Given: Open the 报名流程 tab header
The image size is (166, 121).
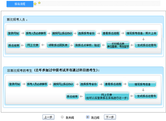Looking at the screenshot, I should coord(20,4).
